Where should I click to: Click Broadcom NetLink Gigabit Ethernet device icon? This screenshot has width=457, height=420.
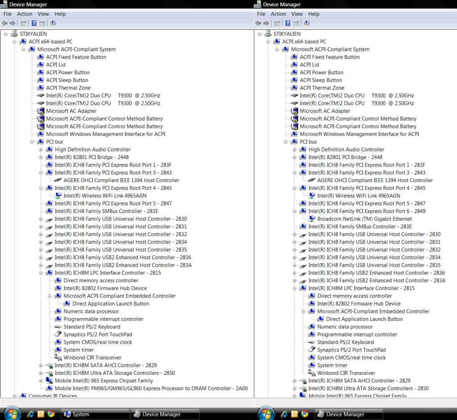click(312, 219)
